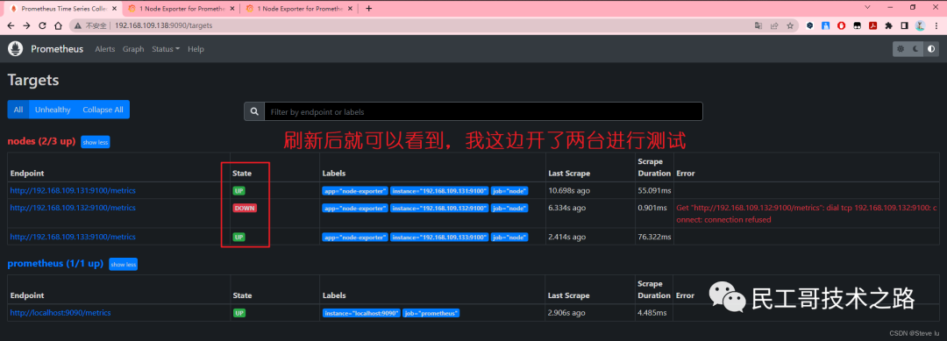Open the dark blue hexagon extension icon
The image size is (947, 341).
click(810, 26)
